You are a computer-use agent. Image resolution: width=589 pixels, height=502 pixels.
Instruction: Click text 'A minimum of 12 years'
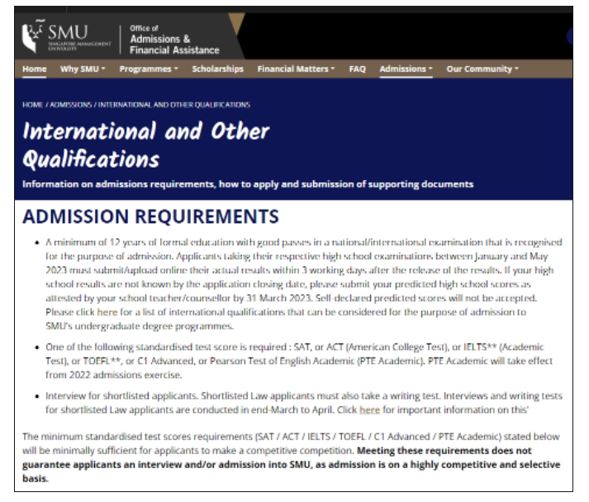(x=95, y=243)
